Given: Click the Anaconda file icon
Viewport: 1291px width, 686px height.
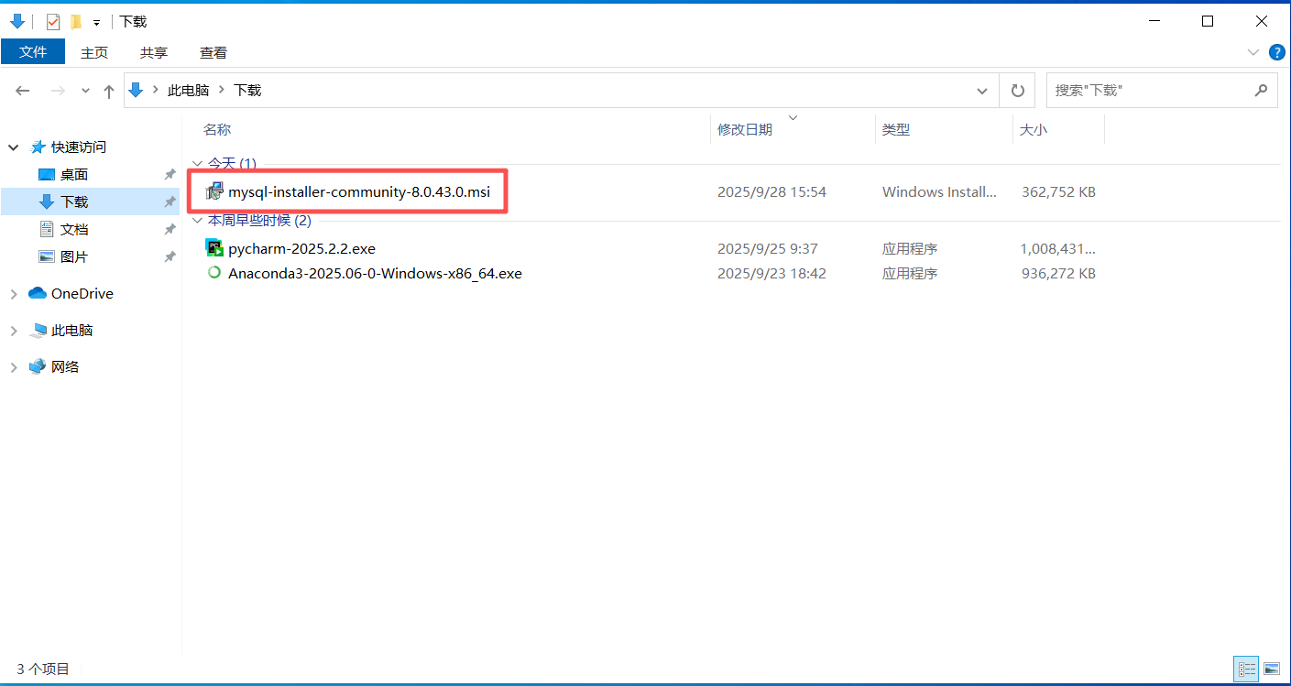Looking at the screenshot, I should pos(214,272).
